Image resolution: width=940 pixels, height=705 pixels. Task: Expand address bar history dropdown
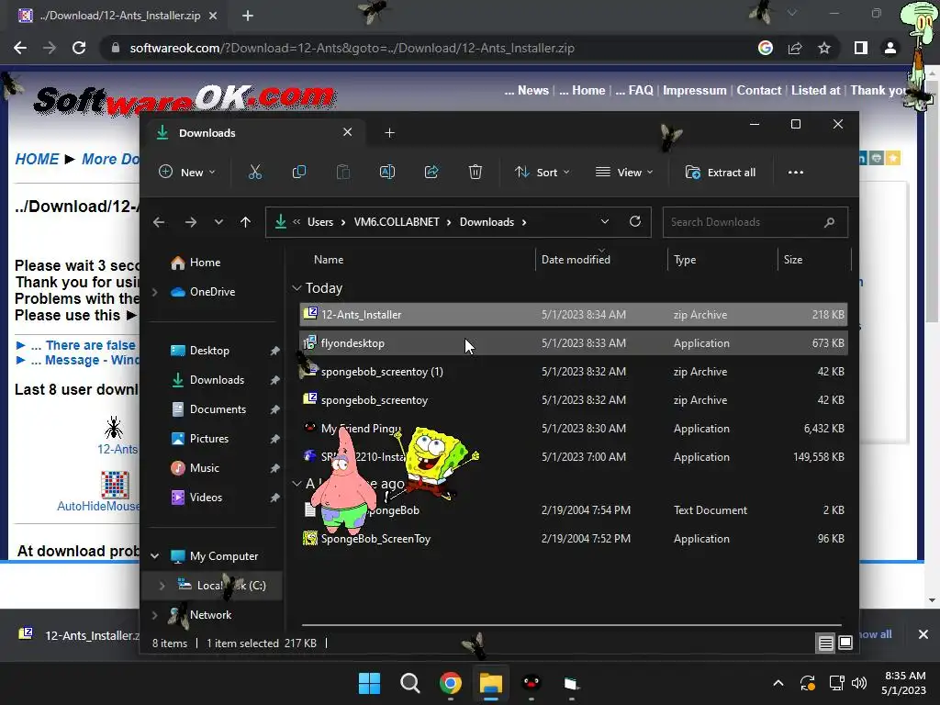click(x=605, y=222)
